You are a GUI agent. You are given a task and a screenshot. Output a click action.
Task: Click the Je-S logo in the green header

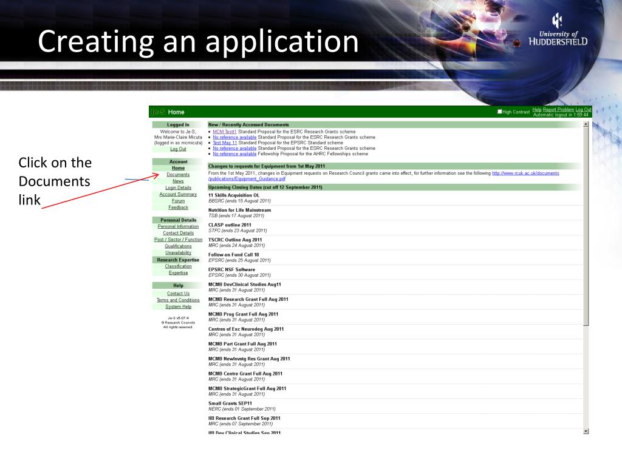[x=158, y=112]
